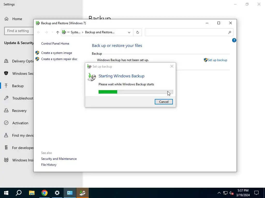
Task: Close the Set up backup dialog
Action: point(172,66)
